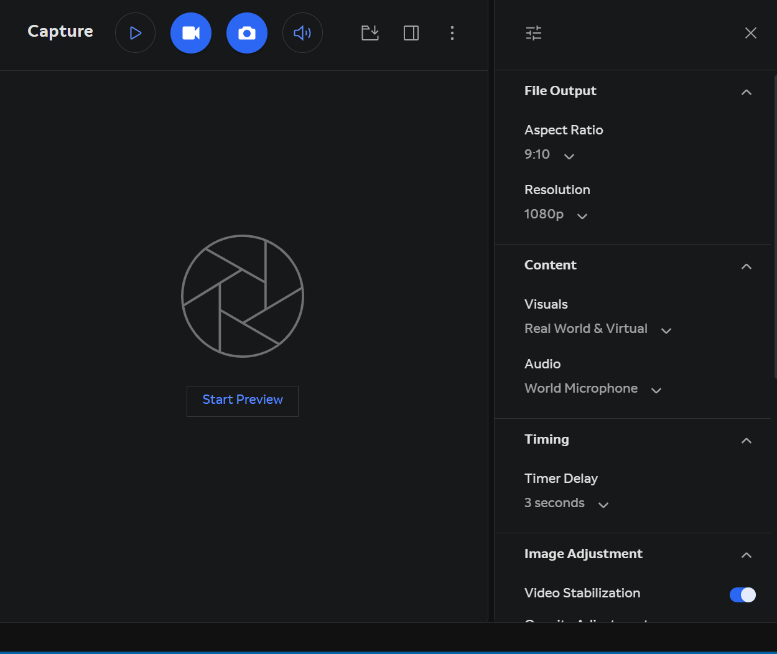
Task: Click the Capture app title
Action: pyautogui.click(x=60, y=31)
